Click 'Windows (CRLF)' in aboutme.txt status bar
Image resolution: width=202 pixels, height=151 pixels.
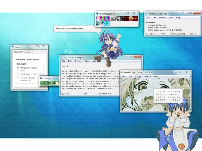106,94
